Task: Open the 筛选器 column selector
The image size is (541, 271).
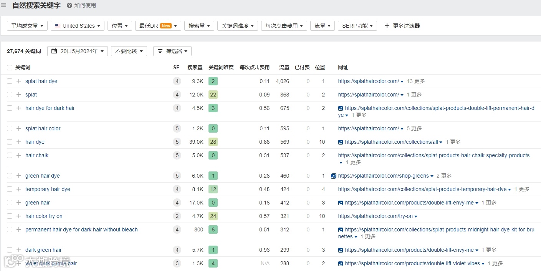Action: 172,51
